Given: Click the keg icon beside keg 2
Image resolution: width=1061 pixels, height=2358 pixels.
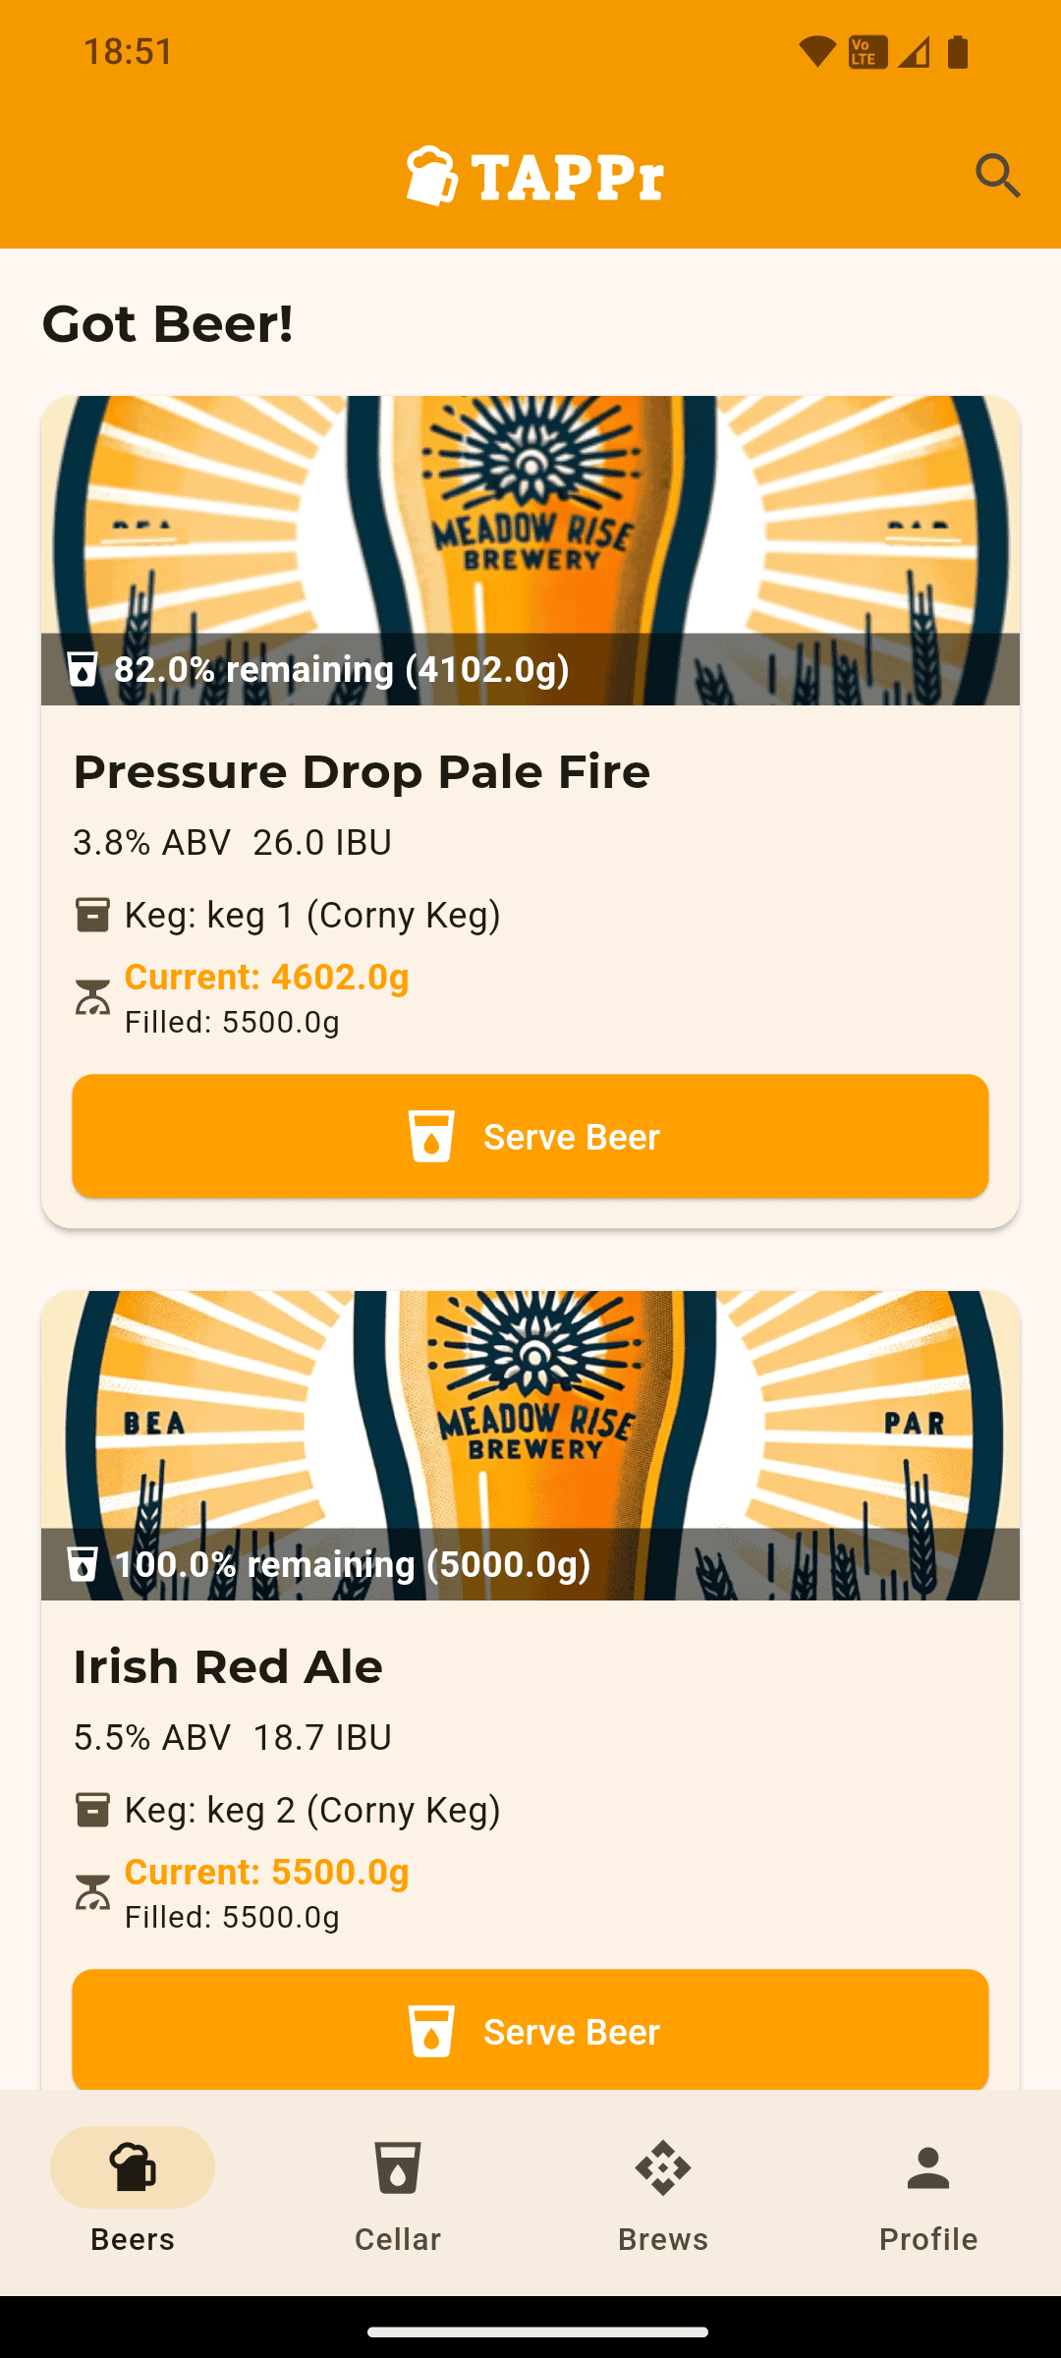Looking at the screenshot, I should point(92,1810).
